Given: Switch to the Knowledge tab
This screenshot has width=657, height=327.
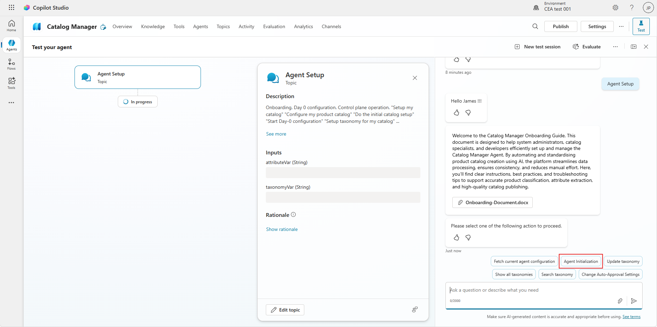Looking at the screenshot, I should coord(153,26).
